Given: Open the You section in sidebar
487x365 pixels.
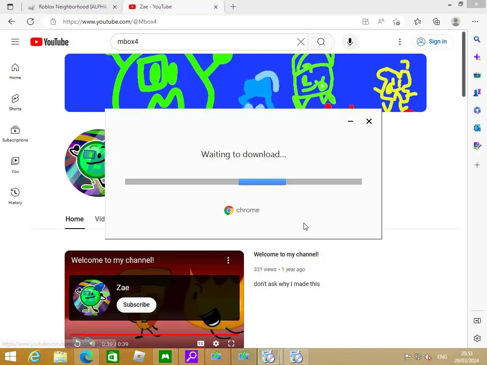Looking at the screenshot, I should 15,165.
